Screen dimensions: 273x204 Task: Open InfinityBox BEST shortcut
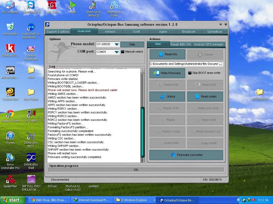click(31, 139)
